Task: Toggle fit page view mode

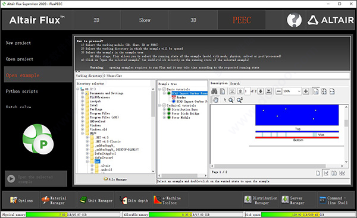Action: [324, 91]
